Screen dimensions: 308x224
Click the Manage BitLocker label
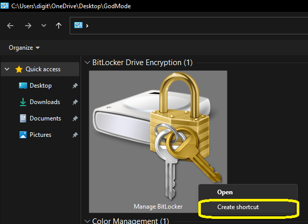coord(158,207)
